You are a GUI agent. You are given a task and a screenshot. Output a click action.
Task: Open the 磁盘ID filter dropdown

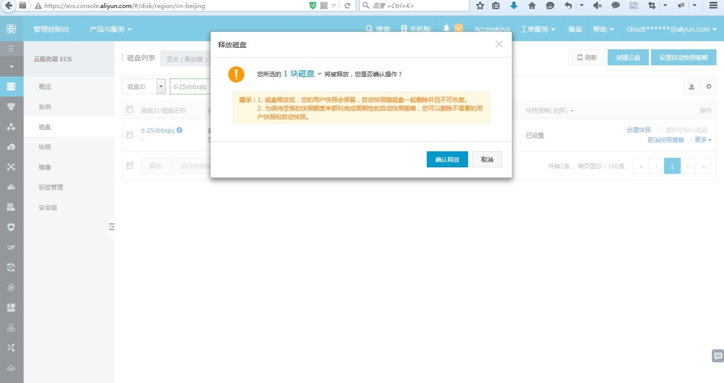[x=161, y=87]
